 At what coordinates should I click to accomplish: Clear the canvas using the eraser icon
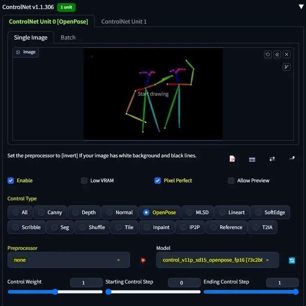(x=277, y=54)
